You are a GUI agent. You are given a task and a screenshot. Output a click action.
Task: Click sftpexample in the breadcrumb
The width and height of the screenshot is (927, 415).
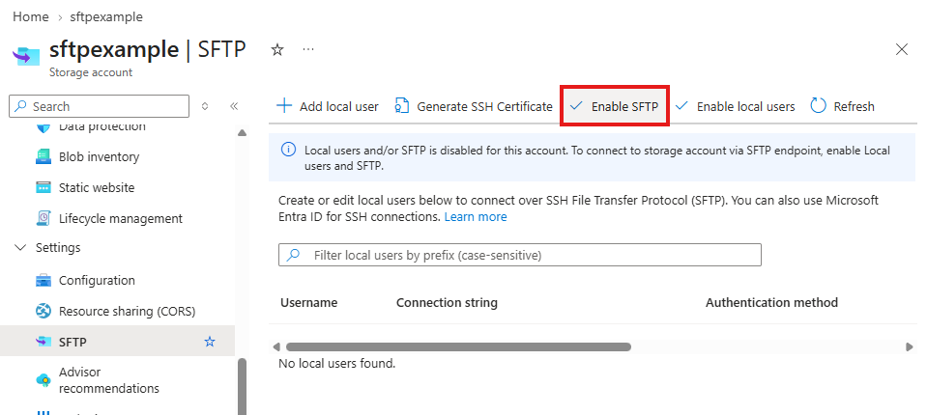coord(106,17)
